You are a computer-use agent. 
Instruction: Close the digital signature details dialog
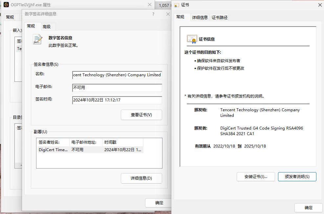(x=168, y=14)
